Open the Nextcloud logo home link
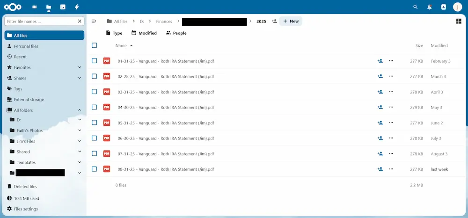 point(13,7)
